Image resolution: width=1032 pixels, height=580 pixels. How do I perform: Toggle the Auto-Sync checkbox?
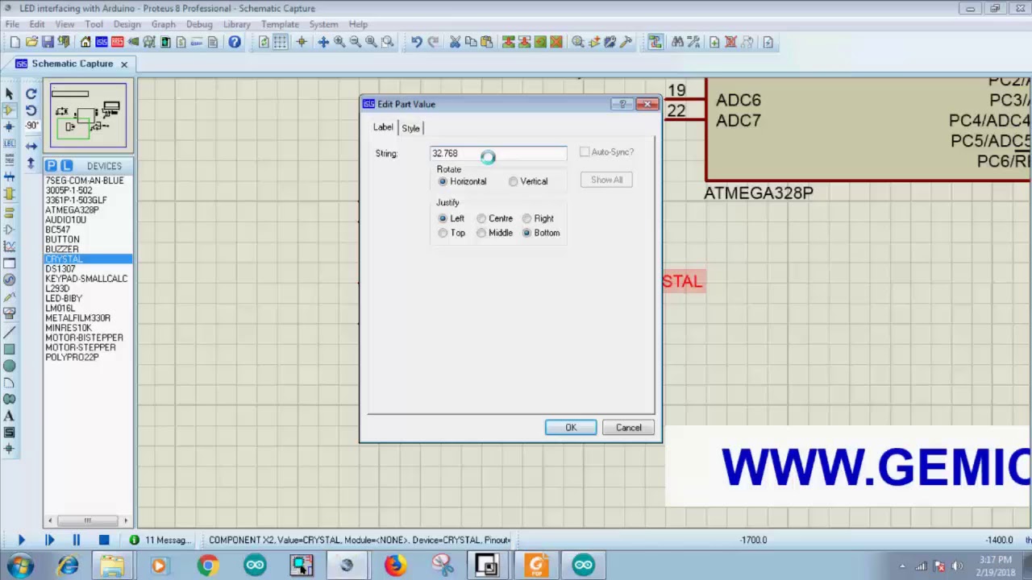tap(585, 152)
